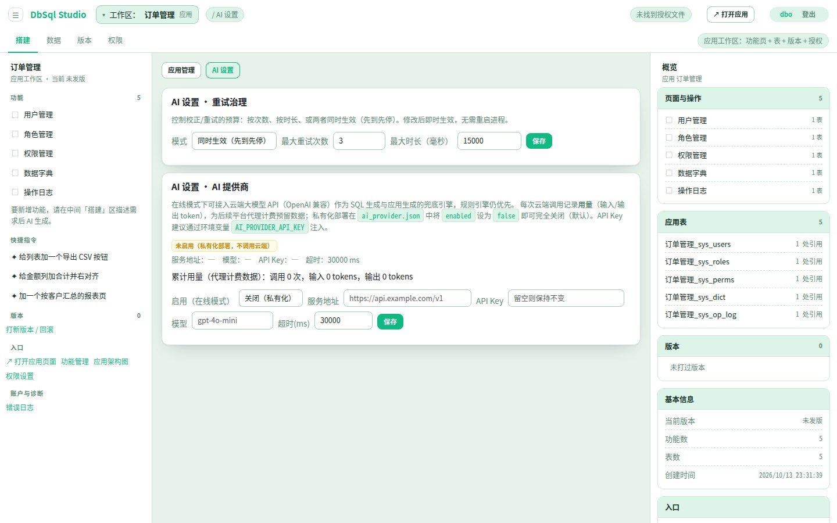Open the 权限设置 link
837x523 pixels.
pyautogui.click(x=20, y=376)
